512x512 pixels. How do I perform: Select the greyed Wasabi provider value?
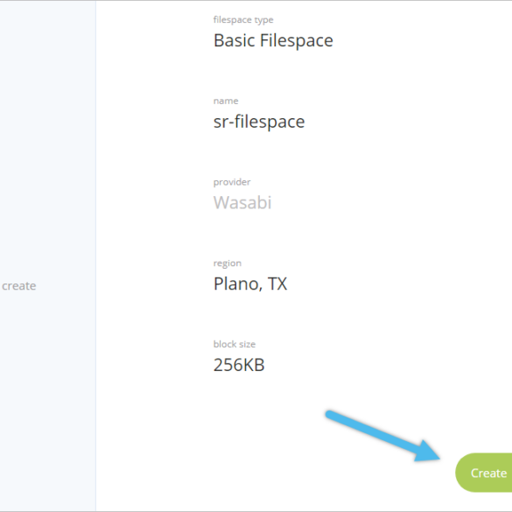242,202
